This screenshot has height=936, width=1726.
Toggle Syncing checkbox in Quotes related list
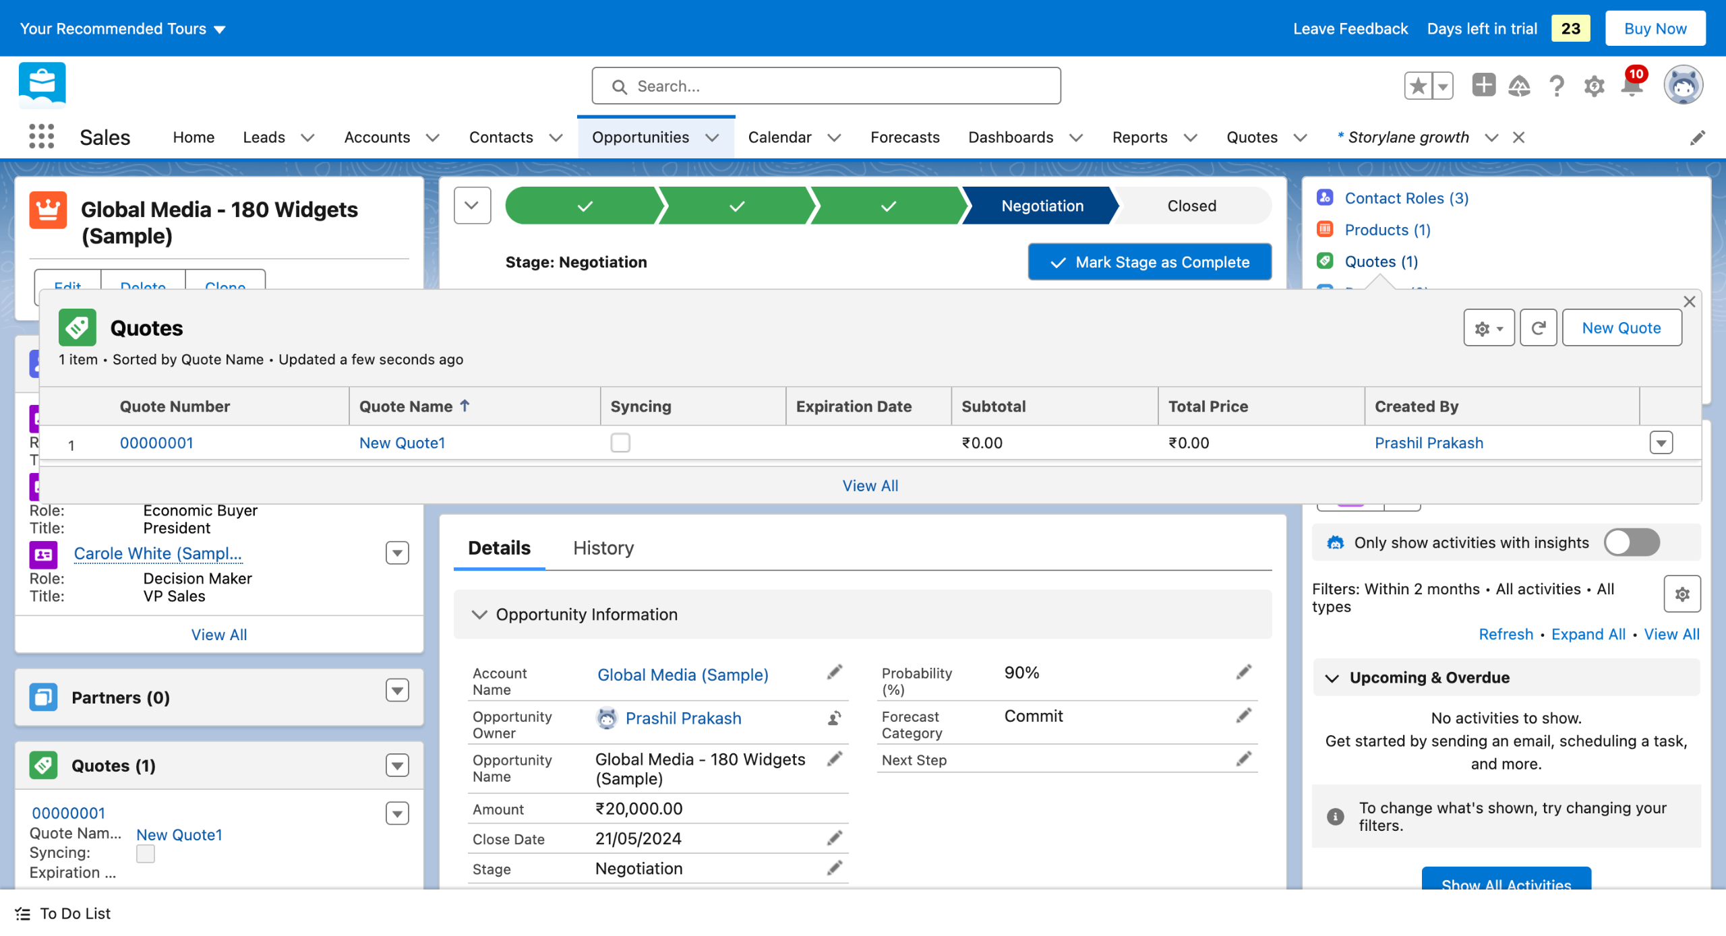[146, 853]
